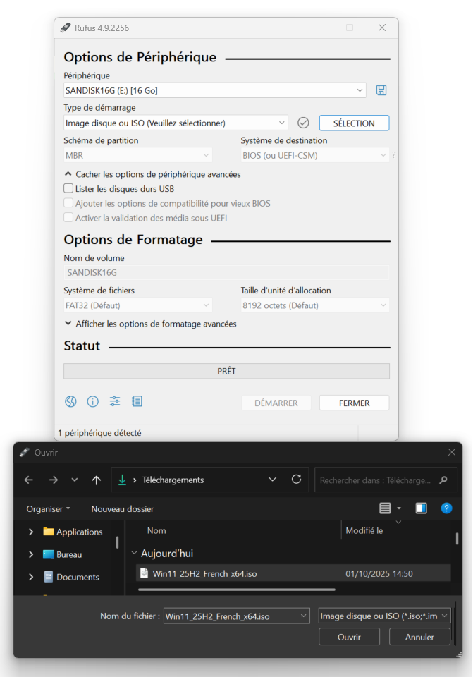The width and height of the screenshot is (473, 677).
Task: Open Rufus about info icon
Action: pos(92,402)
